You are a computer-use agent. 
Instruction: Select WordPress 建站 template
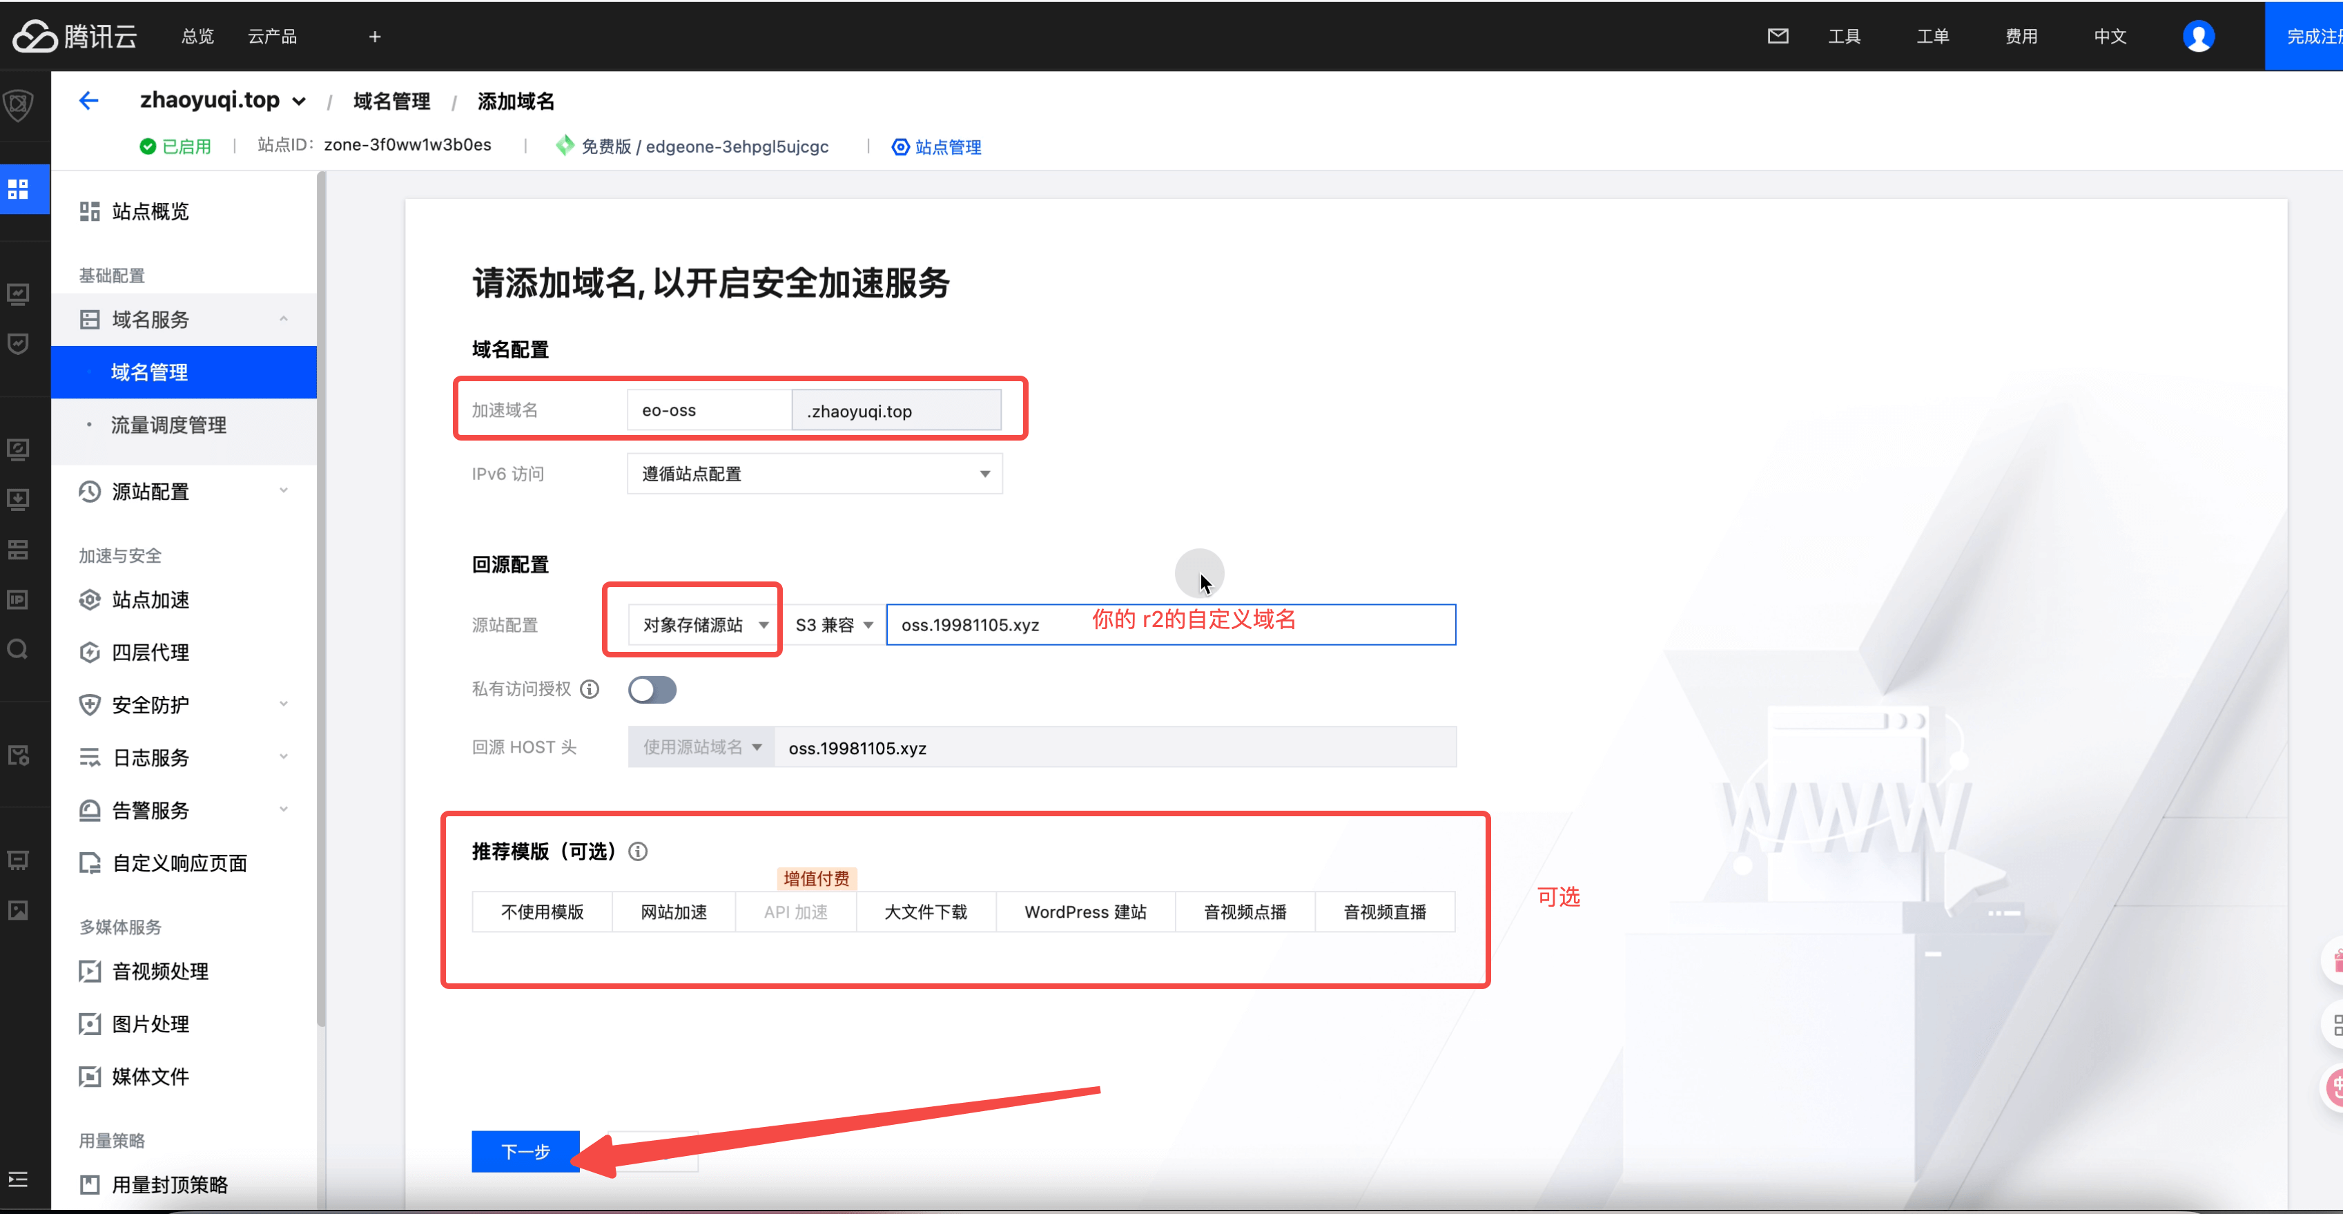(x=1085, y=912)
